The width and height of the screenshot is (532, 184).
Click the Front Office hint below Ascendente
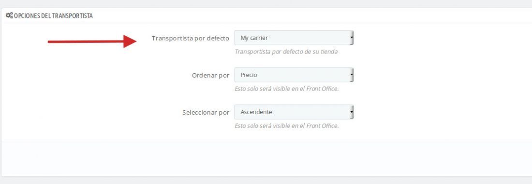pyautogui.click(x=287, y=126)
